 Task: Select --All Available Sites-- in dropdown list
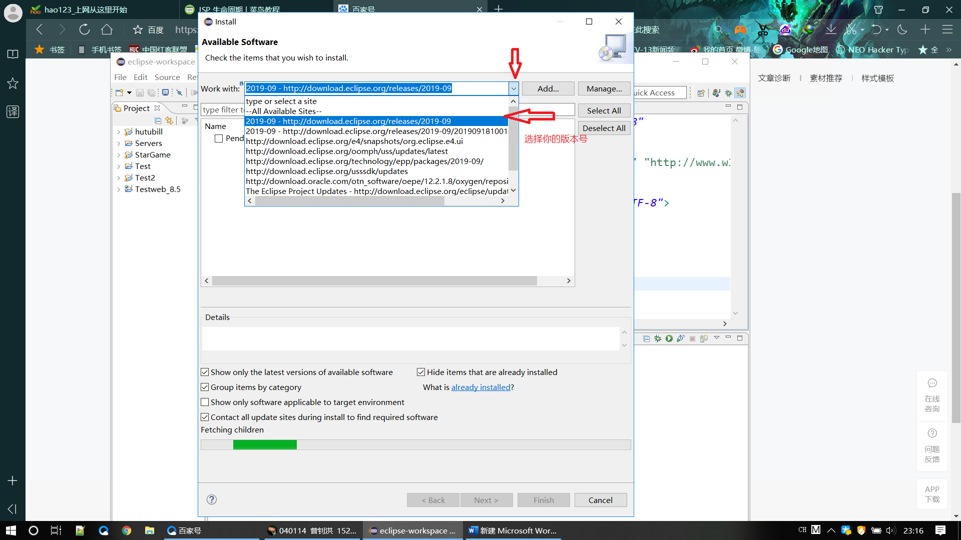pyautogui.click(x=376, y=111)
